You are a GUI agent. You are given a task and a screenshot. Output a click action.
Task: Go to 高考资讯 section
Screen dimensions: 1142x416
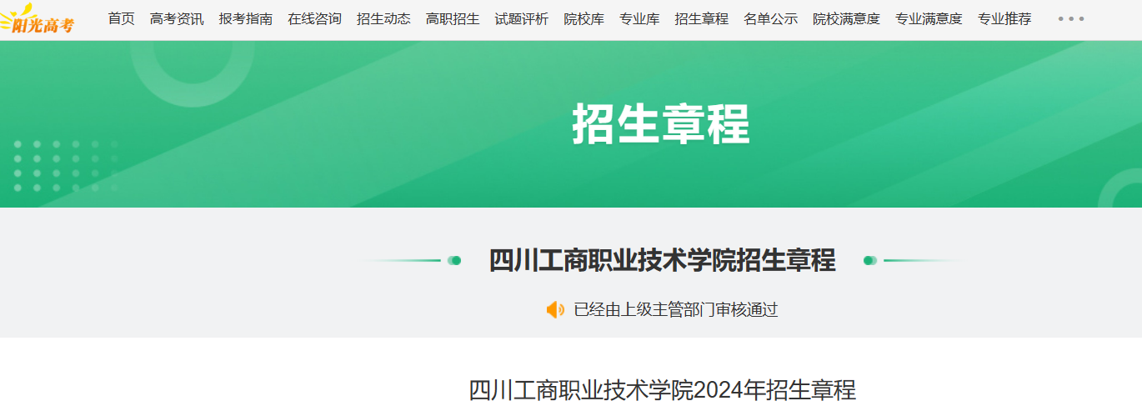tap(177, 18)
